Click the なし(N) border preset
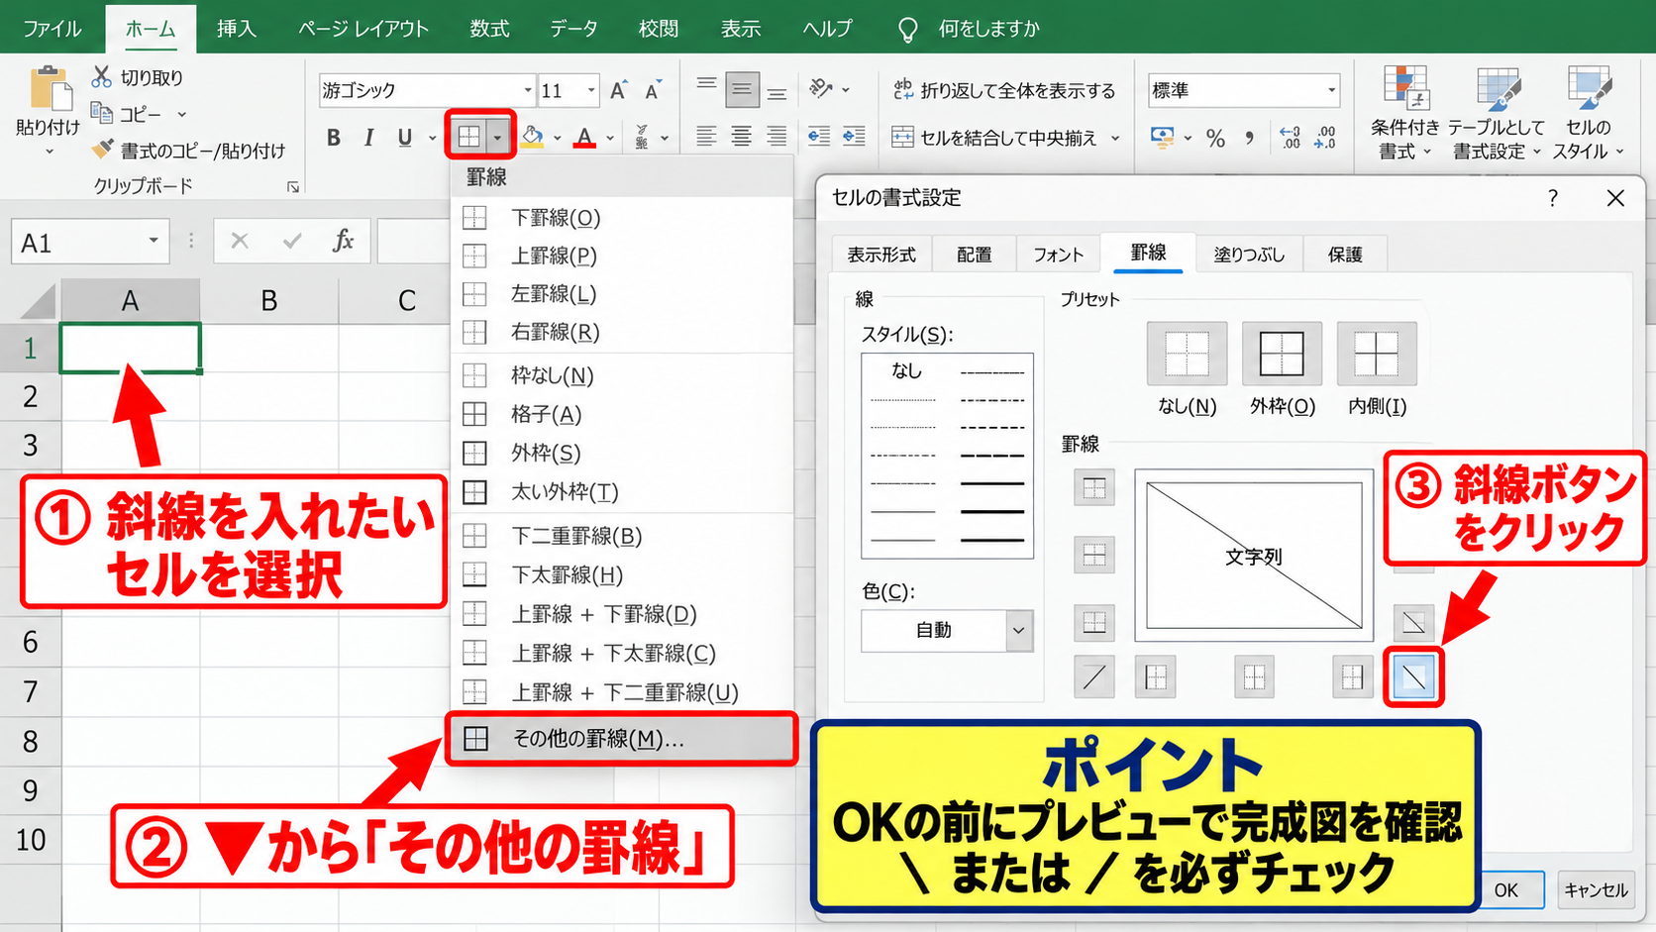Viewport: 1656px width, 932px height. tap(1187, 354)
